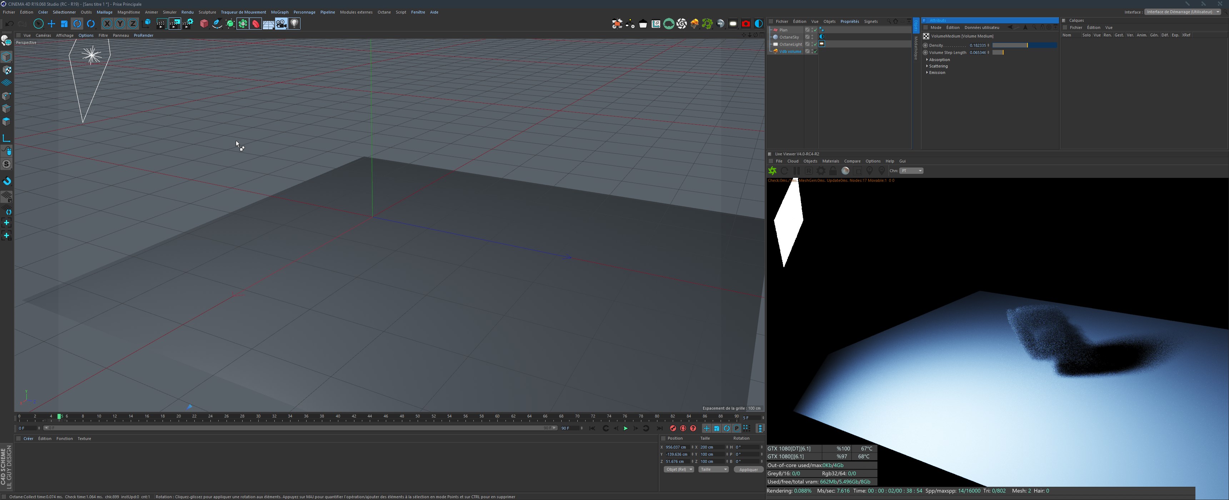Screen dimensions: 1229x500
Task: Select the OctaneLight object in the tree
Action: [790, 44]
